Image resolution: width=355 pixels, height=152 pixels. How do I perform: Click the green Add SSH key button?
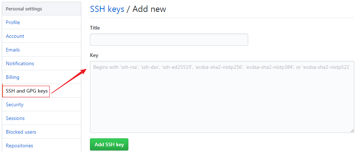click(109, 144)
